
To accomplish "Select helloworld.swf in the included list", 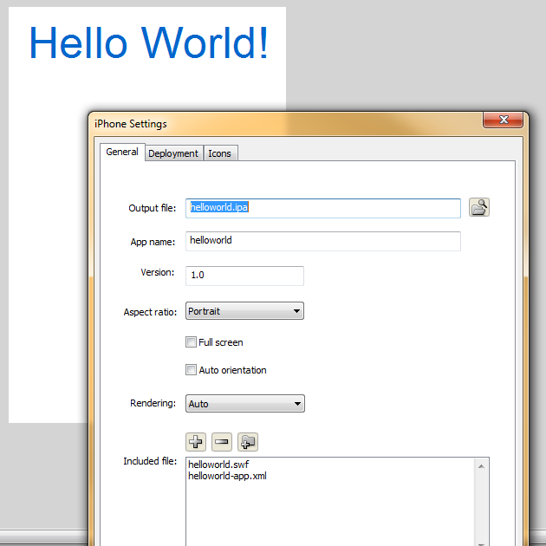I will 218,465.
